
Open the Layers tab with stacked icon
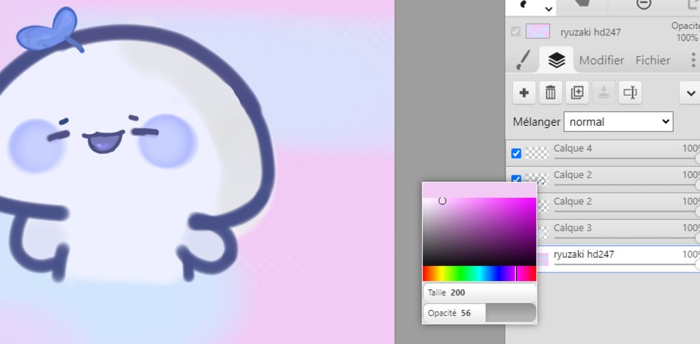point(556,60)
